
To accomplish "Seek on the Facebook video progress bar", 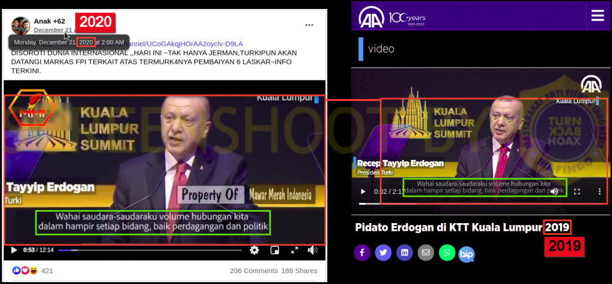I will pos(150,250).
